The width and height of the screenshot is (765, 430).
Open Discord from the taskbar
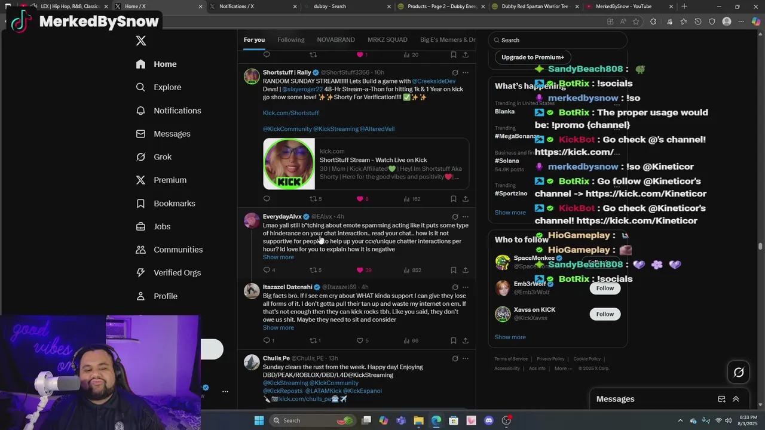(x=489, y=420)
